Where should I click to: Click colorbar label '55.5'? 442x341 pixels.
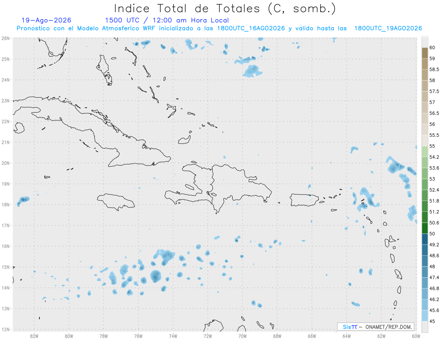coord(434,135)
